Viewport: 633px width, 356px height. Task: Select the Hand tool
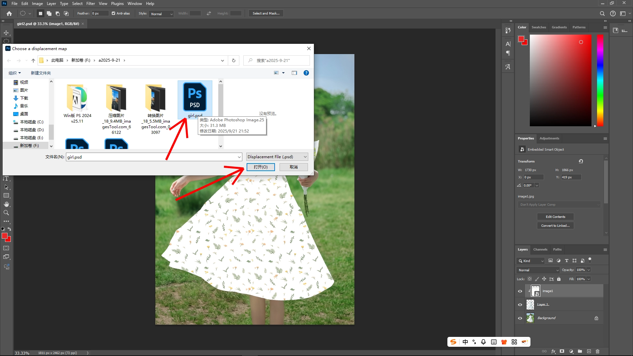tap(6, 204)
